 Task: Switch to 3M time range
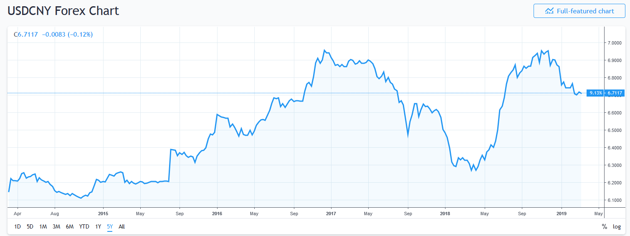56,227
